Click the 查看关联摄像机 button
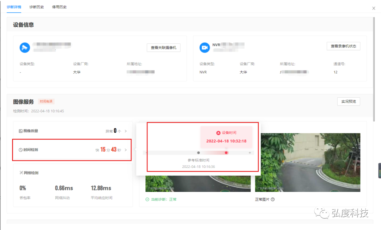Image resolution: width=381 pixels, height=230 pixels. click(x=163, y=47)
